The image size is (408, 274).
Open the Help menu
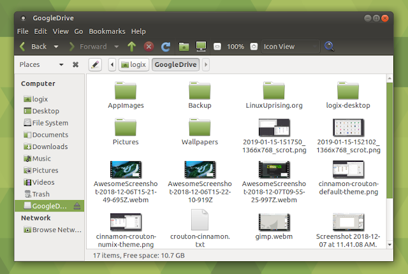[138, 31]
